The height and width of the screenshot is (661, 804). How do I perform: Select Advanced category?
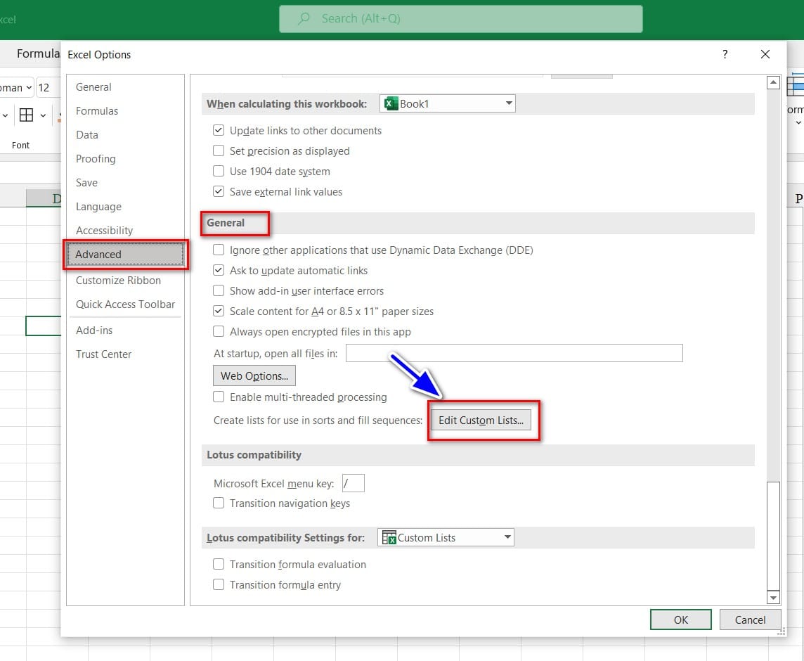126,254
